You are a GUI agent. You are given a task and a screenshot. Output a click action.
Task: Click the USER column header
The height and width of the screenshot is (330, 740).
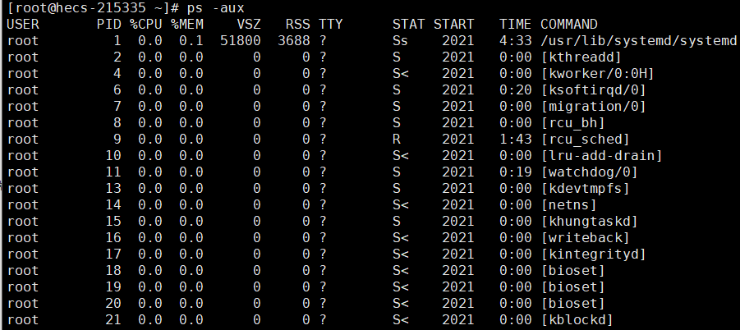click(23, 24)
